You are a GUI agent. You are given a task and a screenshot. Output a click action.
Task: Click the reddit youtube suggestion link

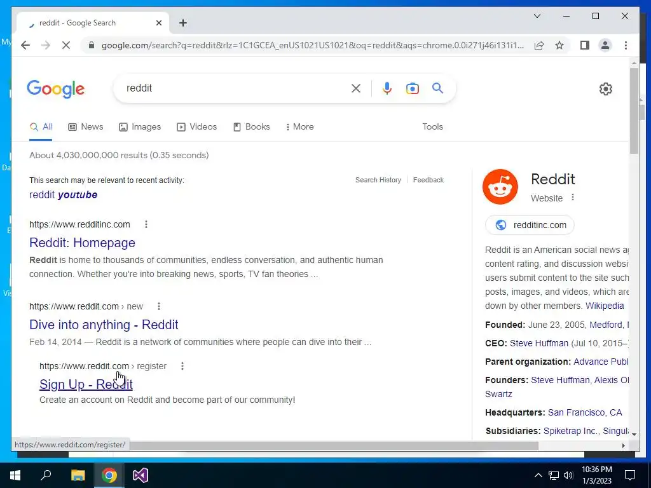[63, 194]
